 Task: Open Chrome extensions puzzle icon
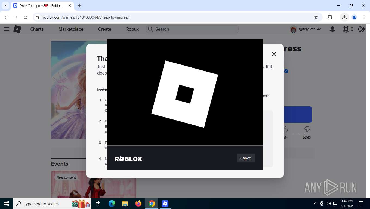[x=330, y=17]
